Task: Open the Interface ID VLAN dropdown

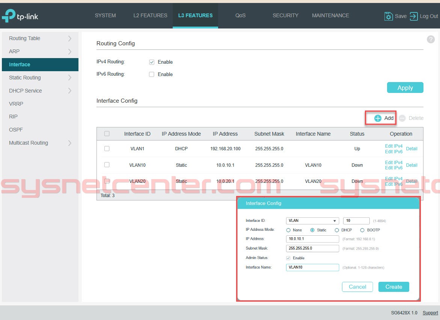Action: click(x=312, y=221)
